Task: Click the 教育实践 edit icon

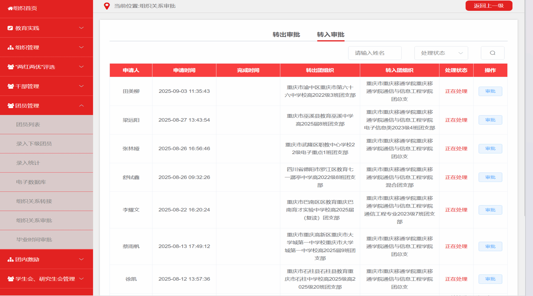Action: tap(10, 28)
